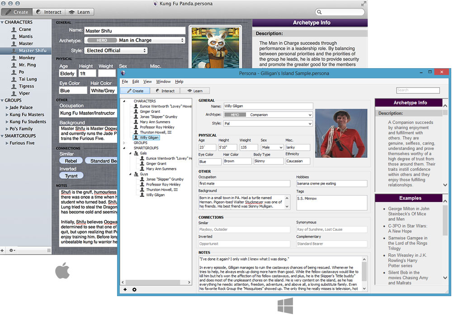
Task: Collapse the Archetype Info panel in Persona window
Action: (445, 106)
